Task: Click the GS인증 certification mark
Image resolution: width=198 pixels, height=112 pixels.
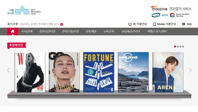Action: [160, 15]
